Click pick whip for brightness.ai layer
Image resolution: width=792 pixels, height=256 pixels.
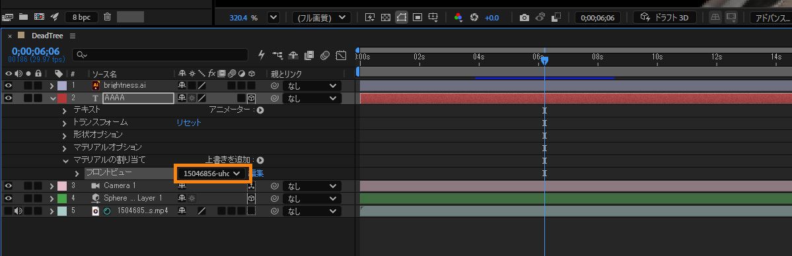coord(274,86)
